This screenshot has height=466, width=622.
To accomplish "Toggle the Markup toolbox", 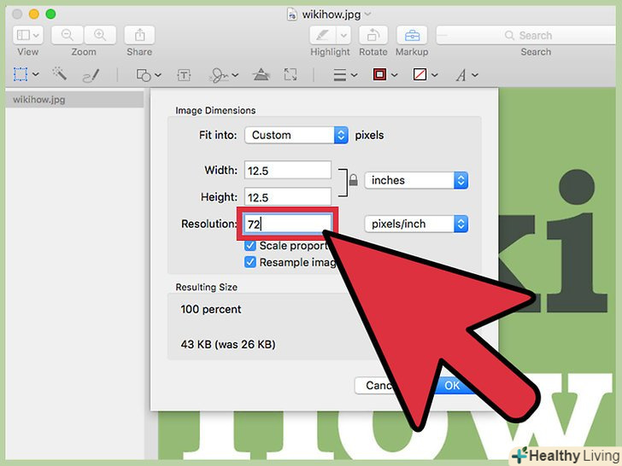I will tap(412, 35).
